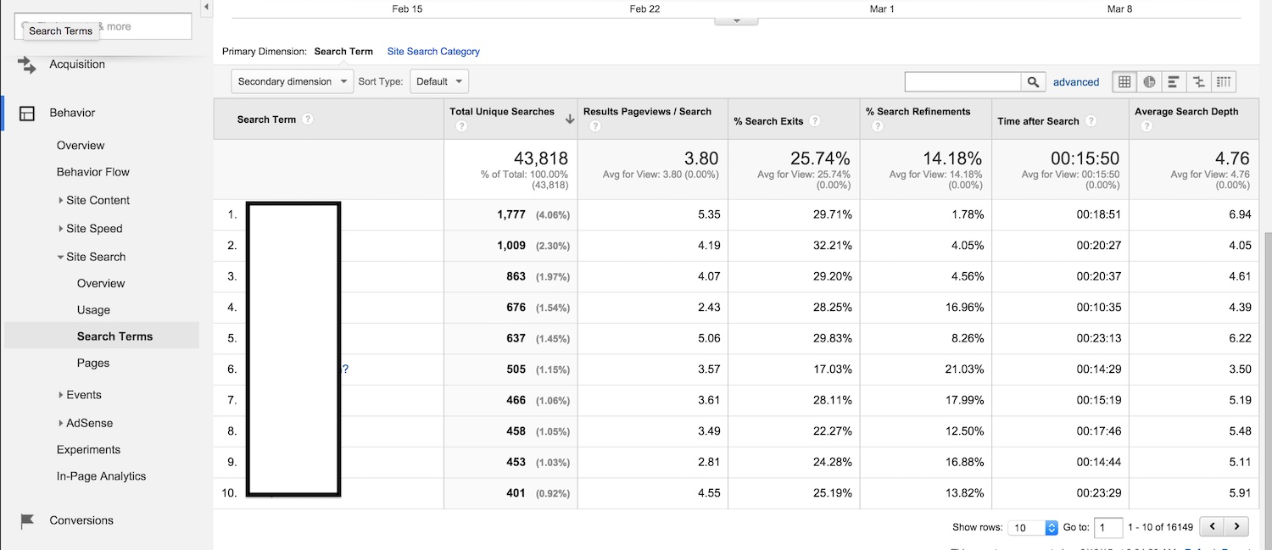Click the 00:23:29 time after search value
Screen dimensions: 1272x550
click(1098, 493)
